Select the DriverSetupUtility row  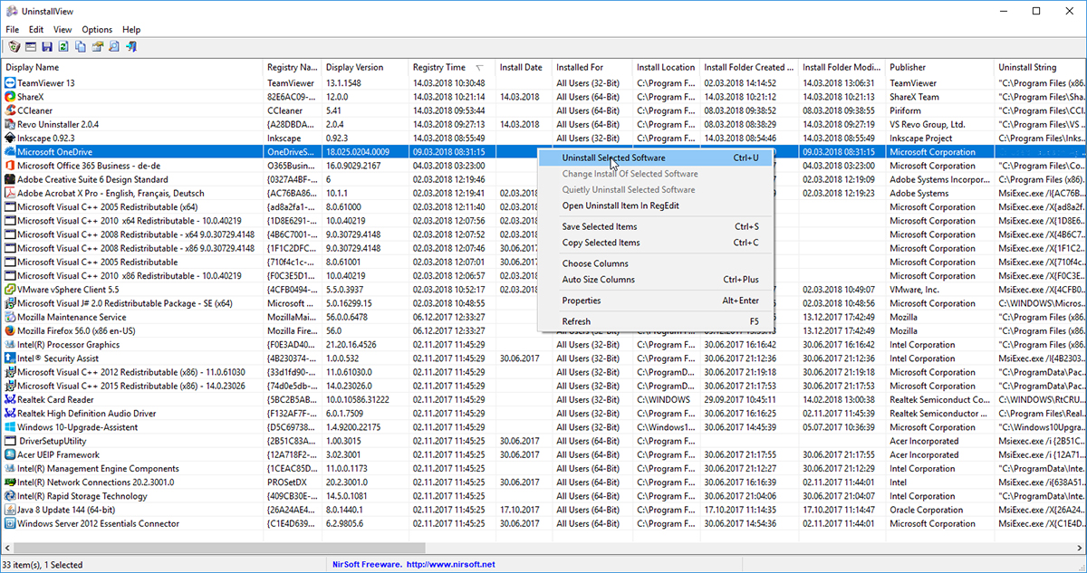[x=543, y=441]
